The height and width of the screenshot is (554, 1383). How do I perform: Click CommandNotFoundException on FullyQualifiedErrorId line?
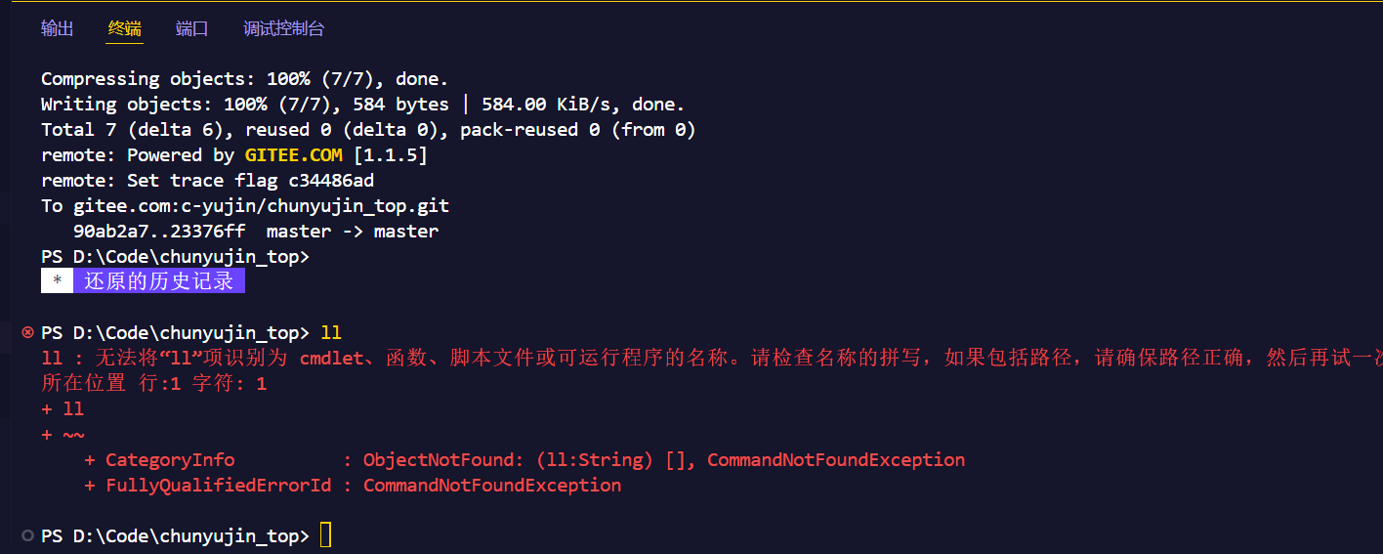[x=492, y=486]
